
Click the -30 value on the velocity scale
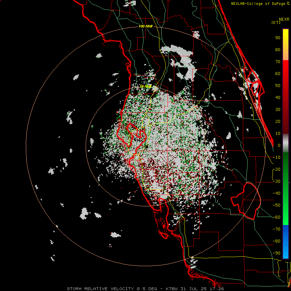tap(276, 181)
